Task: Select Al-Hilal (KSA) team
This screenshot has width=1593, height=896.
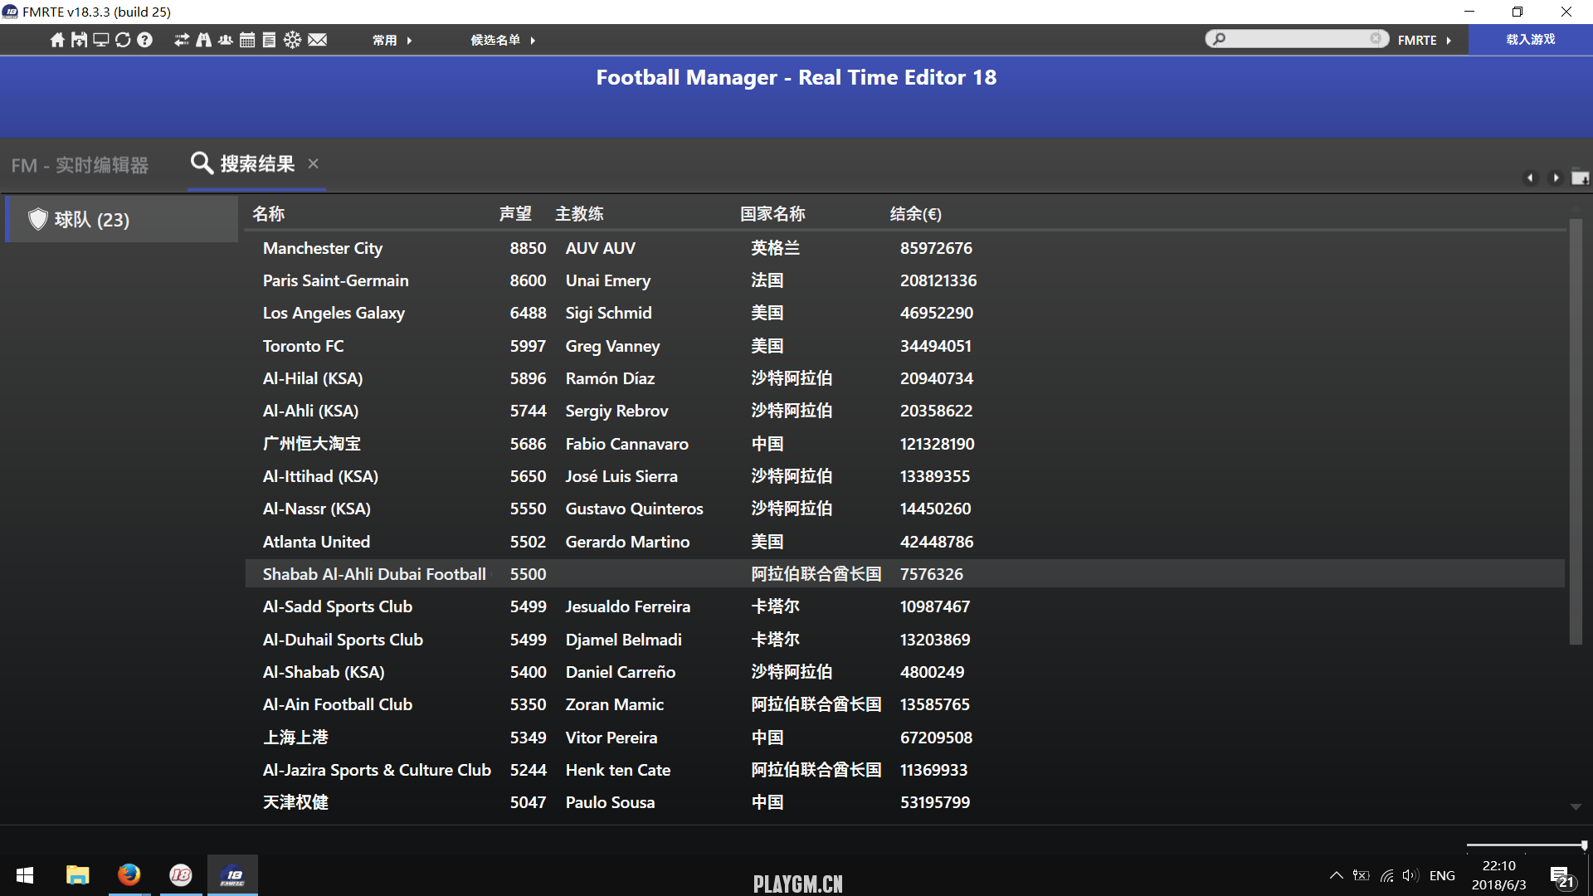Action: (x=313, y=378)
